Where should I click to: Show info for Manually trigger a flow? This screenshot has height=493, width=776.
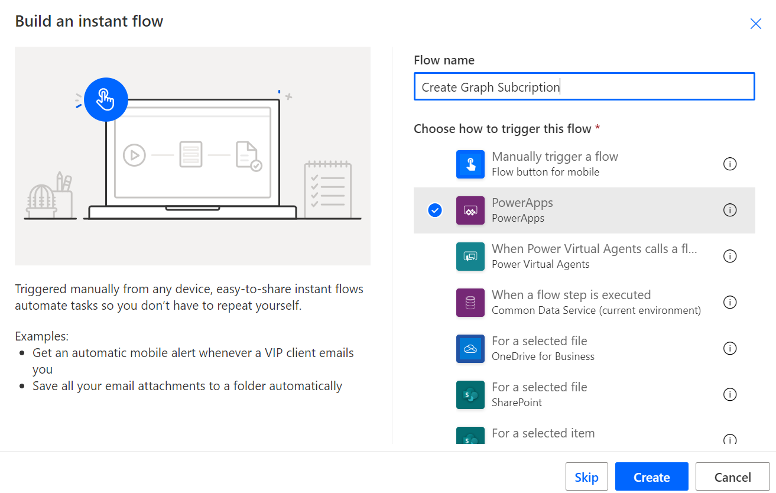click(x=730, y=164)
